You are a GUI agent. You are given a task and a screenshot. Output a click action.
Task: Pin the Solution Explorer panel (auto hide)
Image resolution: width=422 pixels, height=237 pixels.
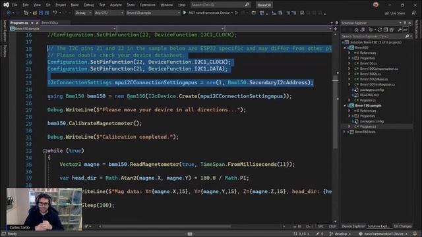tap(405, 23)
